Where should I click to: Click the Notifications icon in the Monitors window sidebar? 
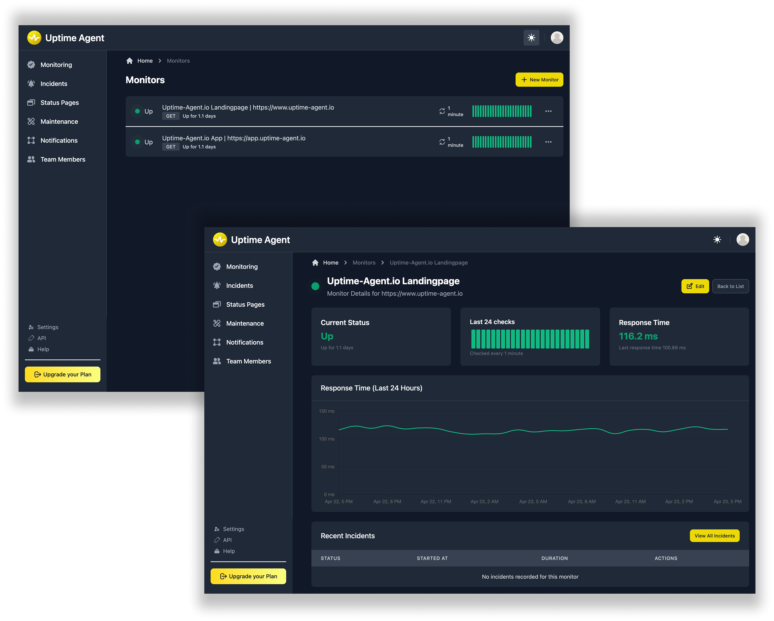(31, 141)
